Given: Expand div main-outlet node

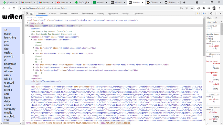Looking at the screenshot, I should point(34,54).
